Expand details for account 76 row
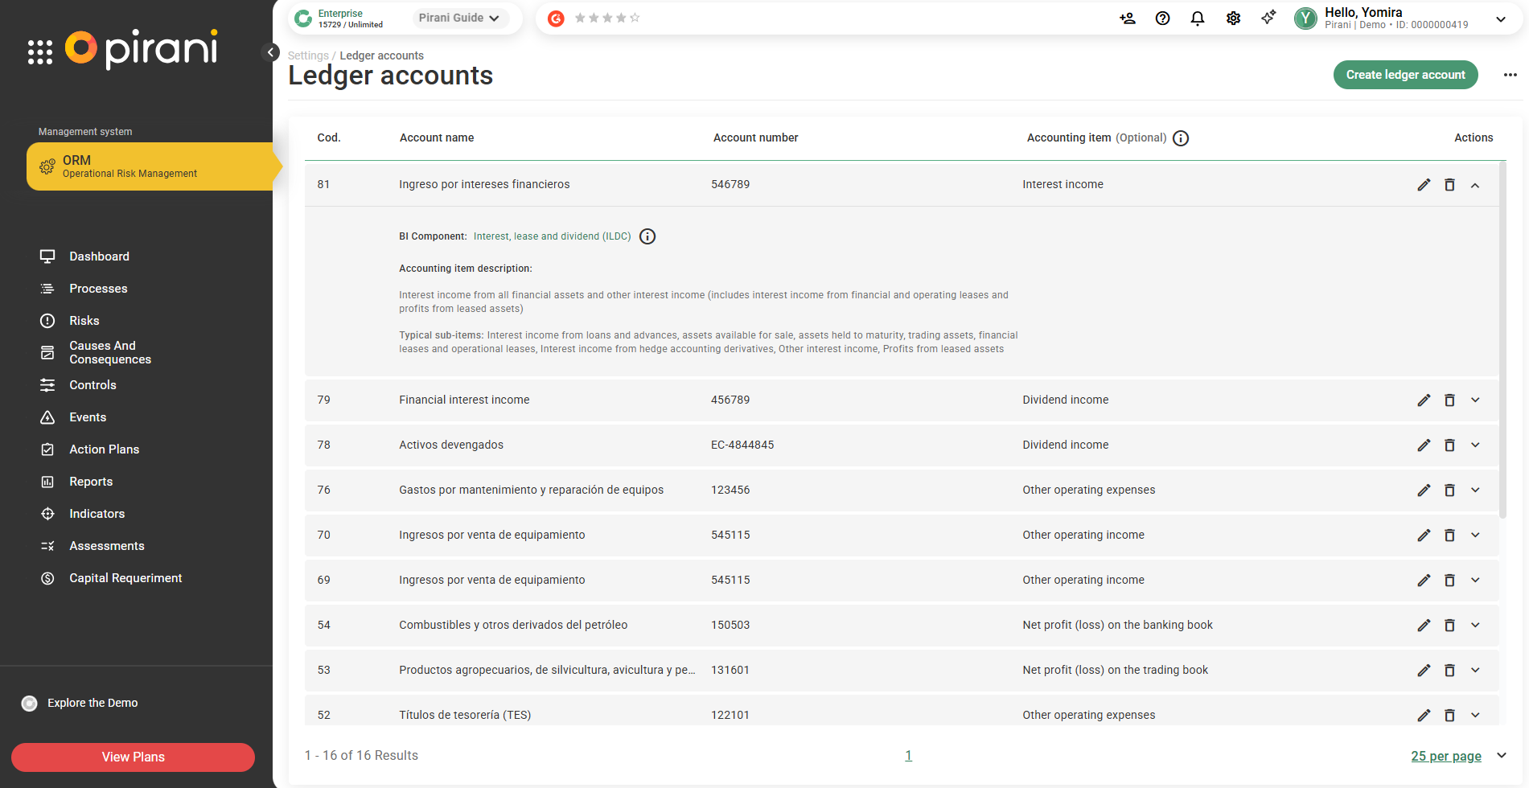Viewport: 1529px width, 788px height. point(1475,490)
